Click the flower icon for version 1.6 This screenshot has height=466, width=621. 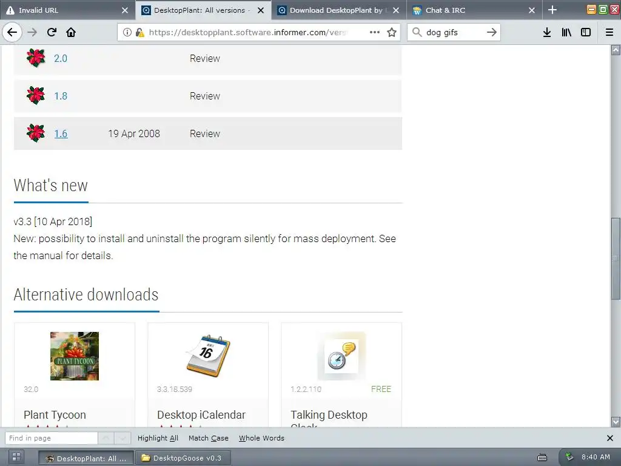click(x=36, y=133)
